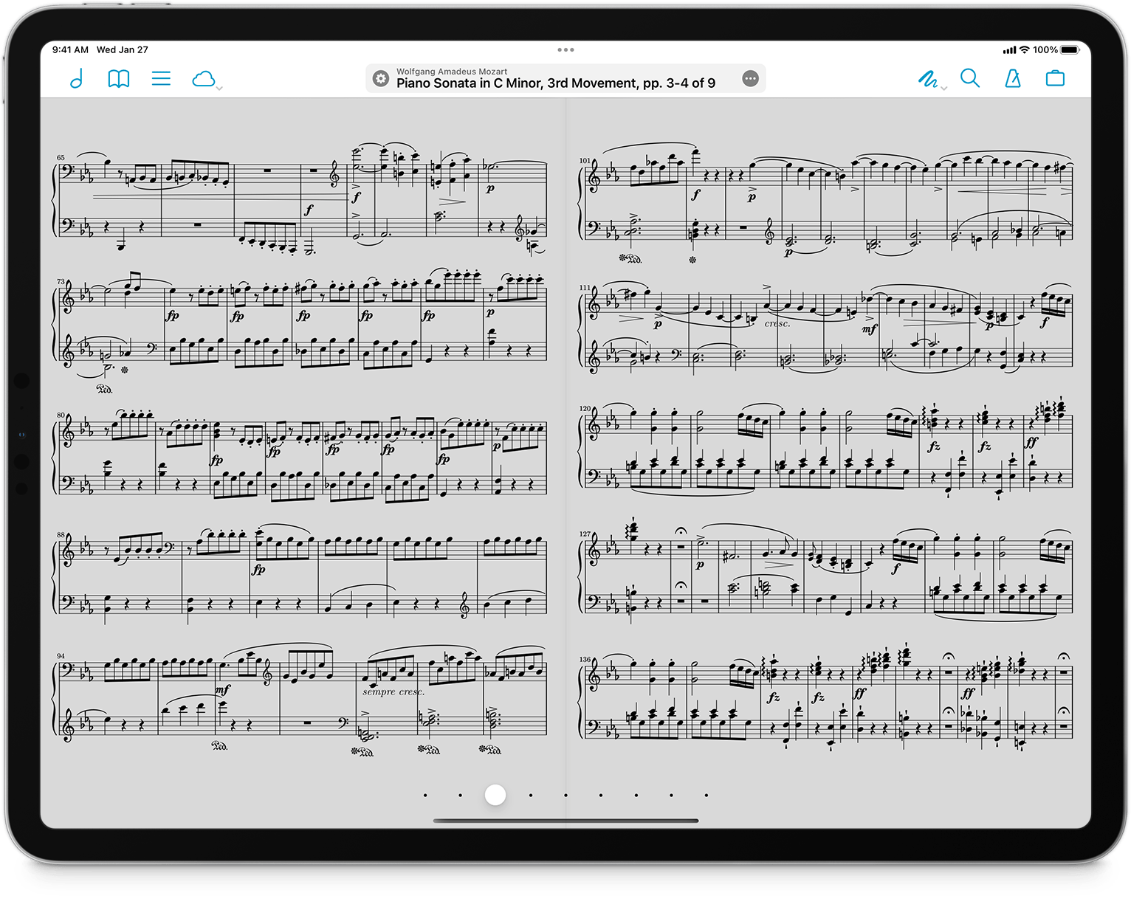Open the Search magnifying glass
1131x907 pixels.
point(970,78)
